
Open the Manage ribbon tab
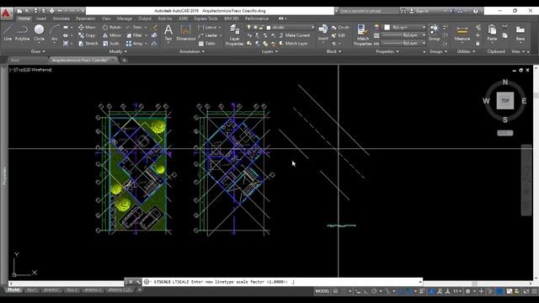124,19
